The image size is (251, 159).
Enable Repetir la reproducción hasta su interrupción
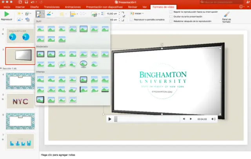[171, 12]
